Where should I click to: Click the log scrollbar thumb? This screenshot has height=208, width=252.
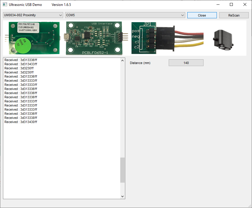coord(123,170)
